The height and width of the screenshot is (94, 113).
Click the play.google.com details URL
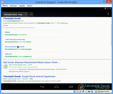click(19, 79)
